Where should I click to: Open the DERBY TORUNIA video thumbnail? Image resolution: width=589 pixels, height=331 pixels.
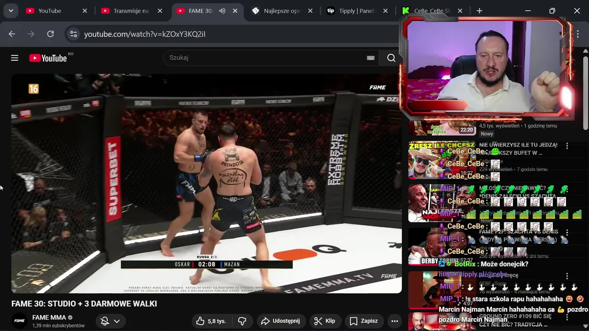click(442, 246)
